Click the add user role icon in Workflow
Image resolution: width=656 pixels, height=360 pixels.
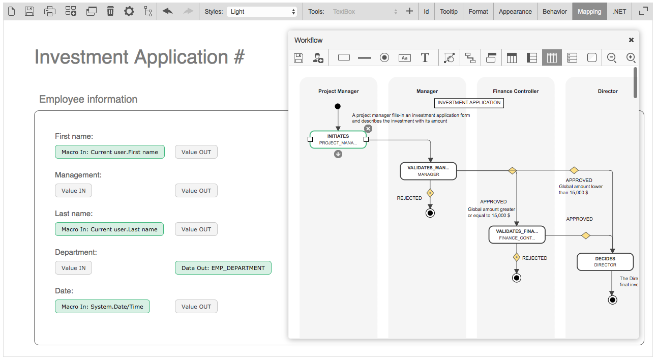pos(318,58)
